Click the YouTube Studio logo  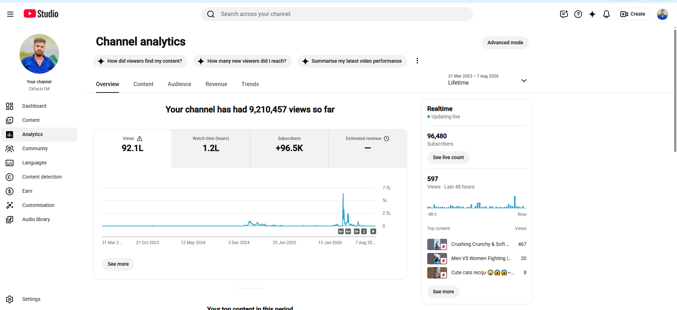tap(41, 14)
